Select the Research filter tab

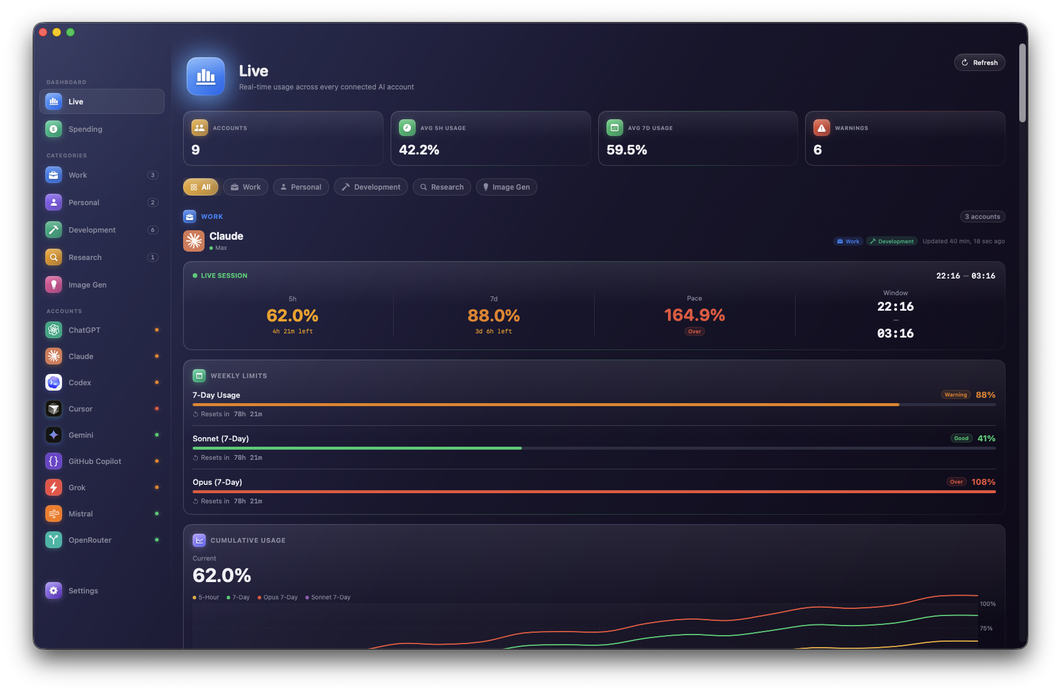(x=442, y=187)
